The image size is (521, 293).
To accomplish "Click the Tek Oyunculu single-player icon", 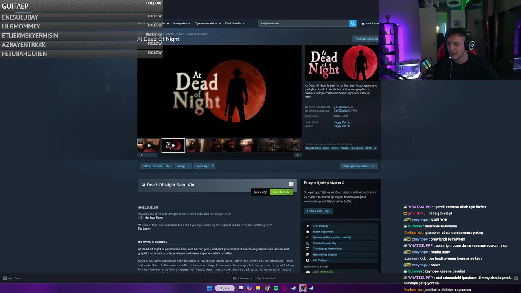I will (x=308, y=226).
